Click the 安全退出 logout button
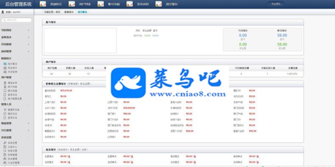The width and height of the screenshot is (335, 167). [x=276, y=4]
